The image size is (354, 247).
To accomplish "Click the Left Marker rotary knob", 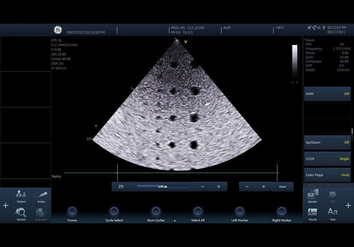I will [240, 212].
